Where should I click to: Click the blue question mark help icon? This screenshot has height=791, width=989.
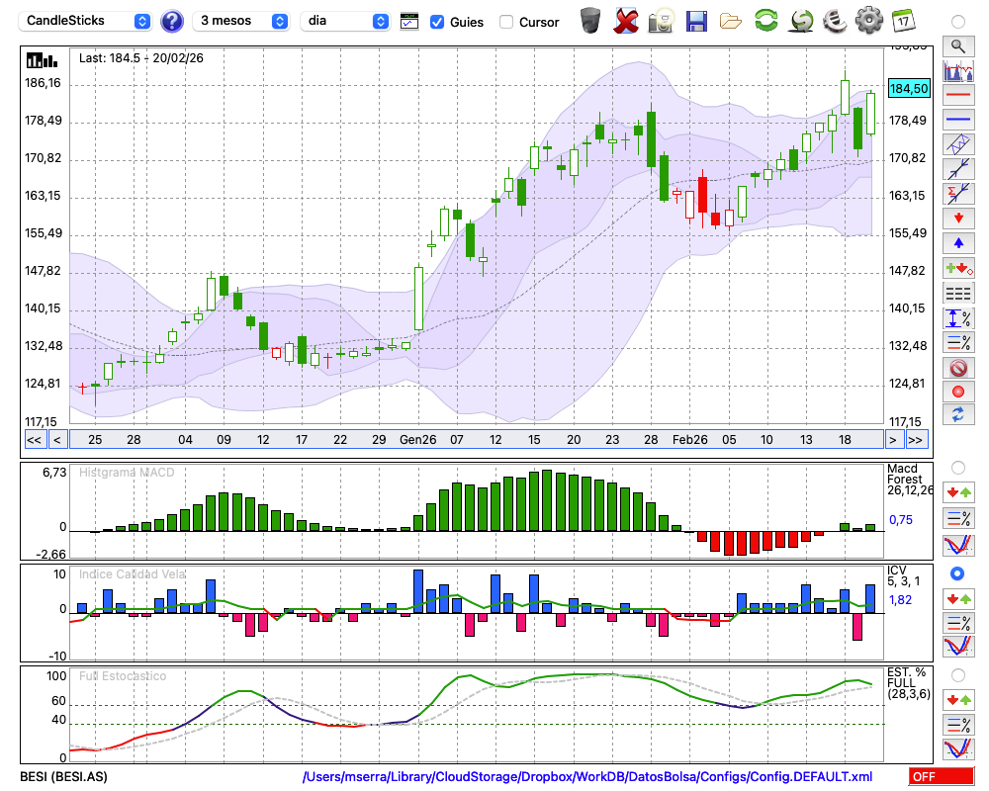pyautogui.click(x=171, y=21)
